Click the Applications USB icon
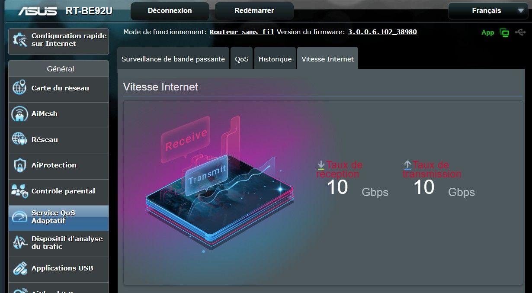Image resolution: width=532 pixels, height=293 pixels. [19, 268]
